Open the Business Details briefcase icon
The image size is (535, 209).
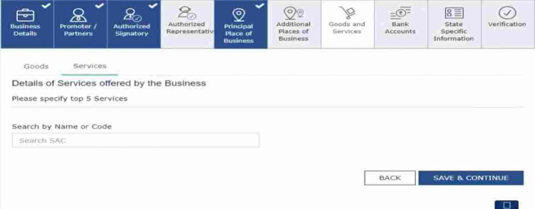click(x=25, y=15)
